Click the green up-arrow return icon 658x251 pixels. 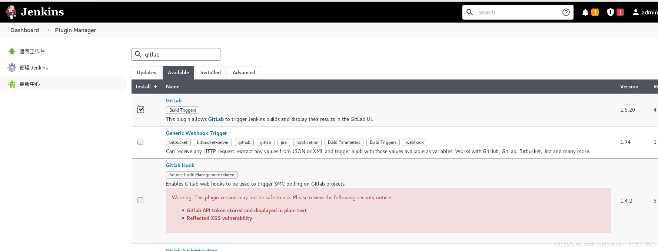click(12, 51)
